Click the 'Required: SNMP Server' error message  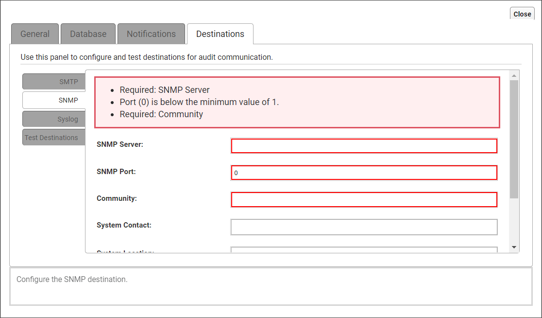[x=165, y=90]
